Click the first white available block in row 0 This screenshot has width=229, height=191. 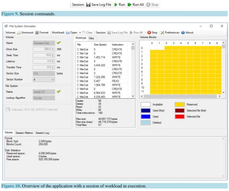(154, 48)
